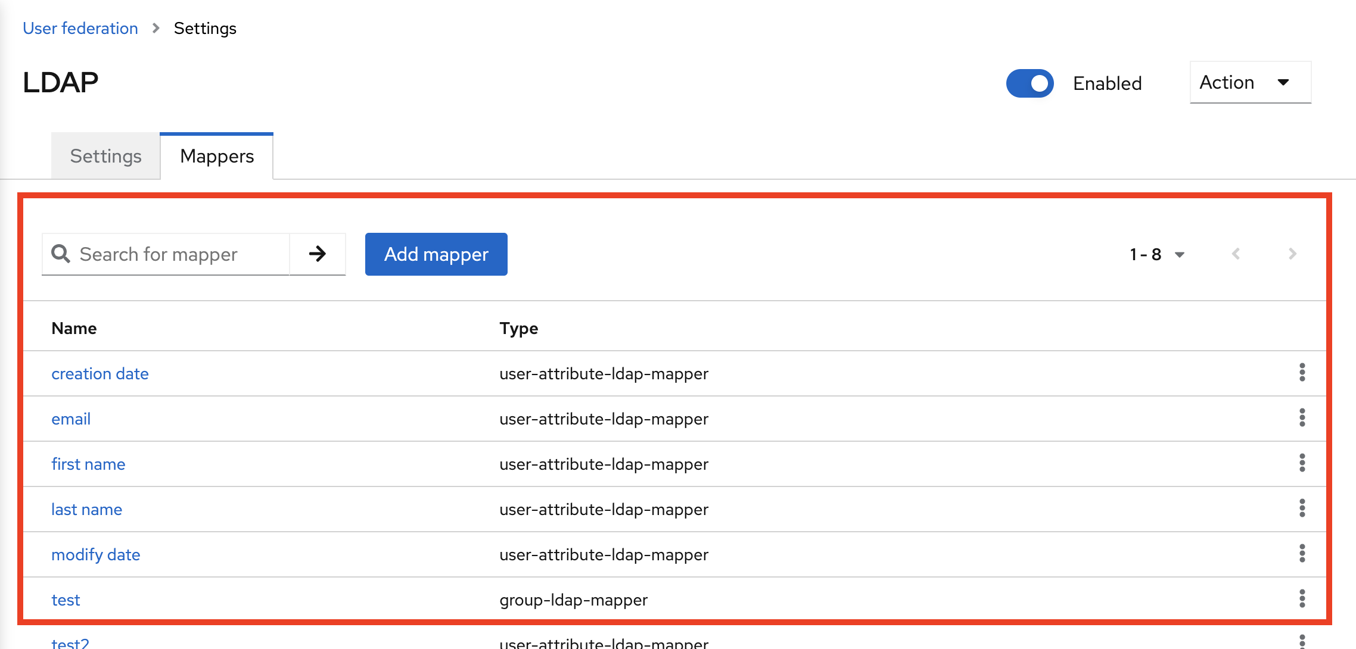
Task: Open the kebab menu for creation date mapper
Action: (1303, 373)
